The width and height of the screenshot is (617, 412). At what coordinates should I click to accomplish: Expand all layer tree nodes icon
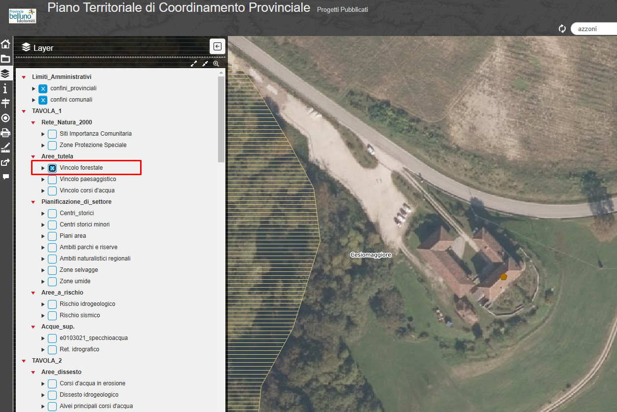pos(194,64)
